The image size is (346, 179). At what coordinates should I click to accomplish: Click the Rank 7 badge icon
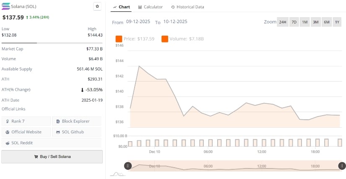click(8, 121)
